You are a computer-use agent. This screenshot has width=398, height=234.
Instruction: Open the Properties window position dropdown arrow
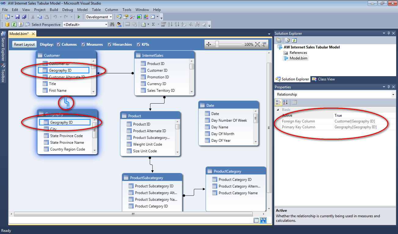[x=384, y=87]
